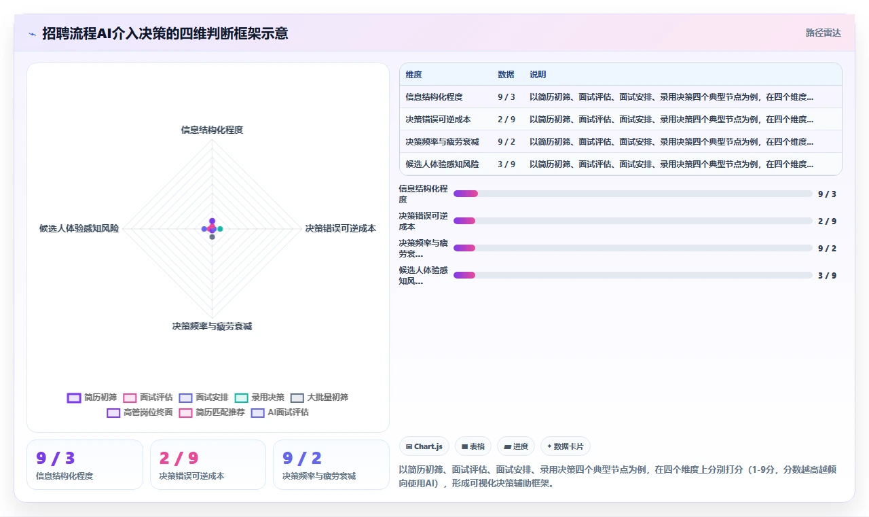The width and height of the screenshot is (869, 517).
Task: Open the 9 / 2 决策频率与疲劳衰减 stat card
Action: 331,465
